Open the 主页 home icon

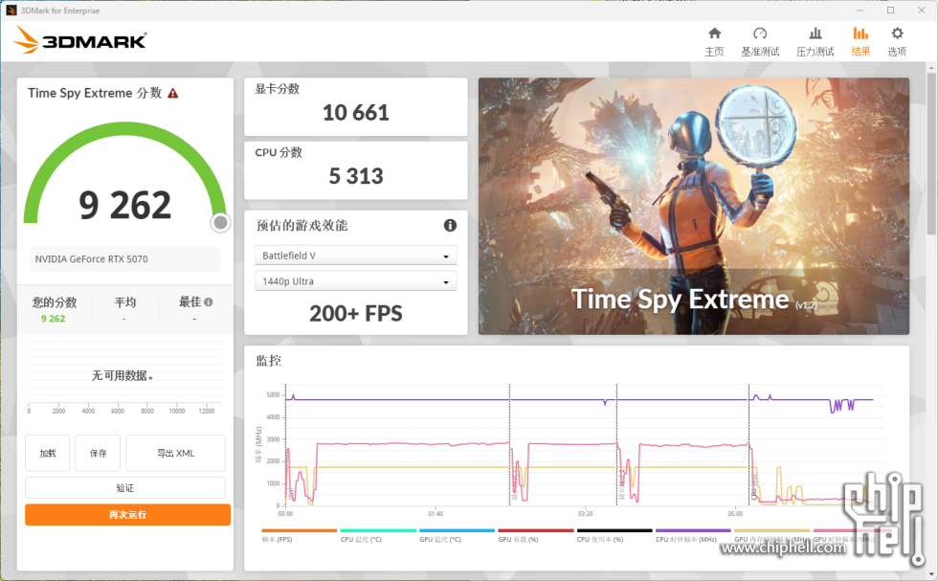714,34
